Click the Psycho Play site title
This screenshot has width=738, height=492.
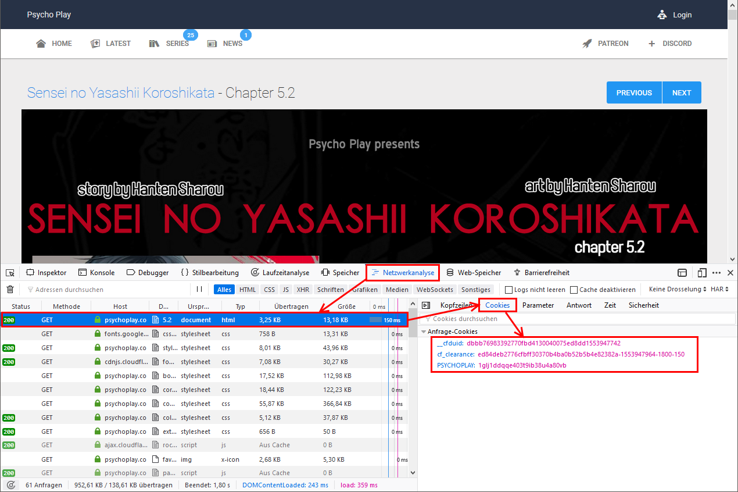tap(49, 15)
